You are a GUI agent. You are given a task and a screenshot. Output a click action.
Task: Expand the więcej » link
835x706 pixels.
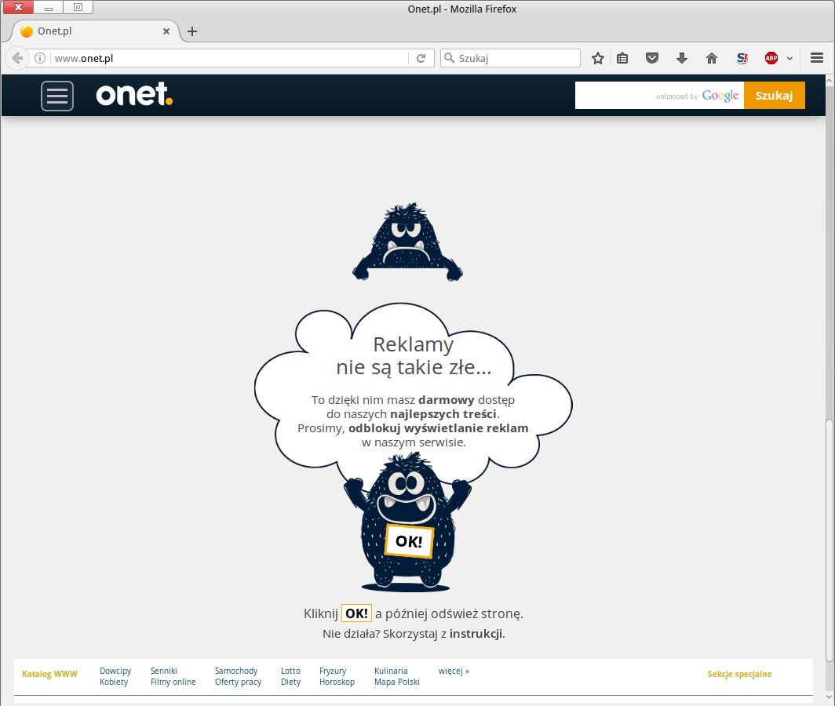coord(454,671)
